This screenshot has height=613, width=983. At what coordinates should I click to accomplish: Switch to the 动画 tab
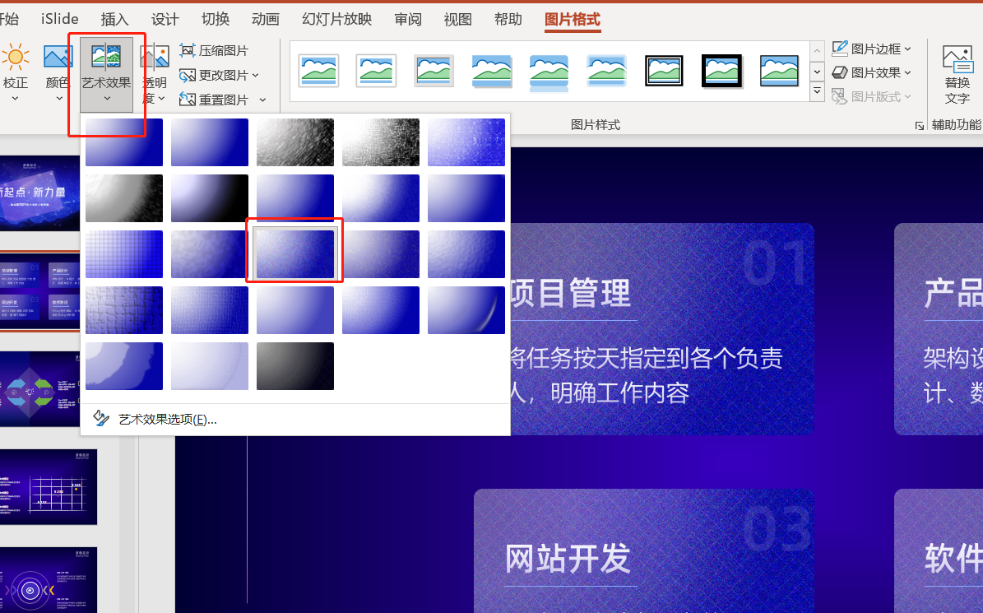[x=265, y=19]
